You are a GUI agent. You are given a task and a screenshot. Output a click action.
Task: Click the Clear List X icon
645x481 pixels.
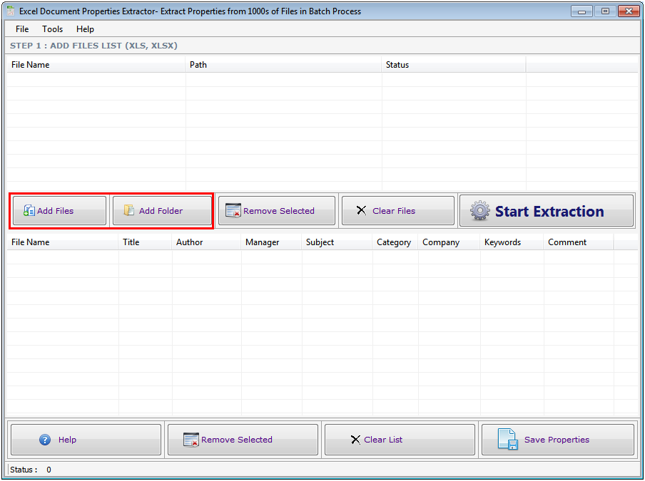pyautogui.click(x=355, y=440)
